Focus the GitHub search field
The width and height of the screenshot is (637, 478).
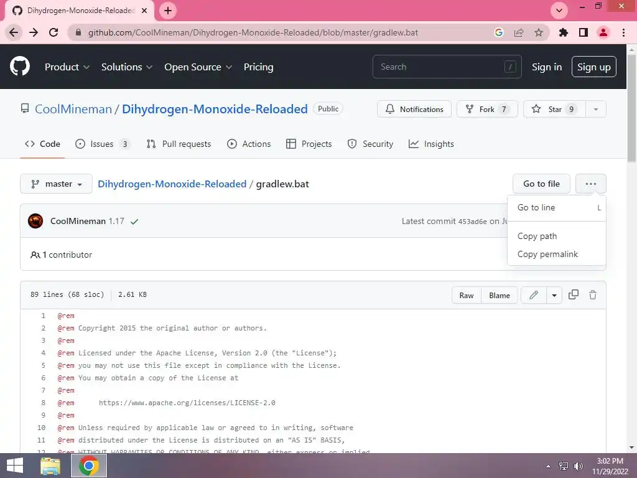[447, 67]
